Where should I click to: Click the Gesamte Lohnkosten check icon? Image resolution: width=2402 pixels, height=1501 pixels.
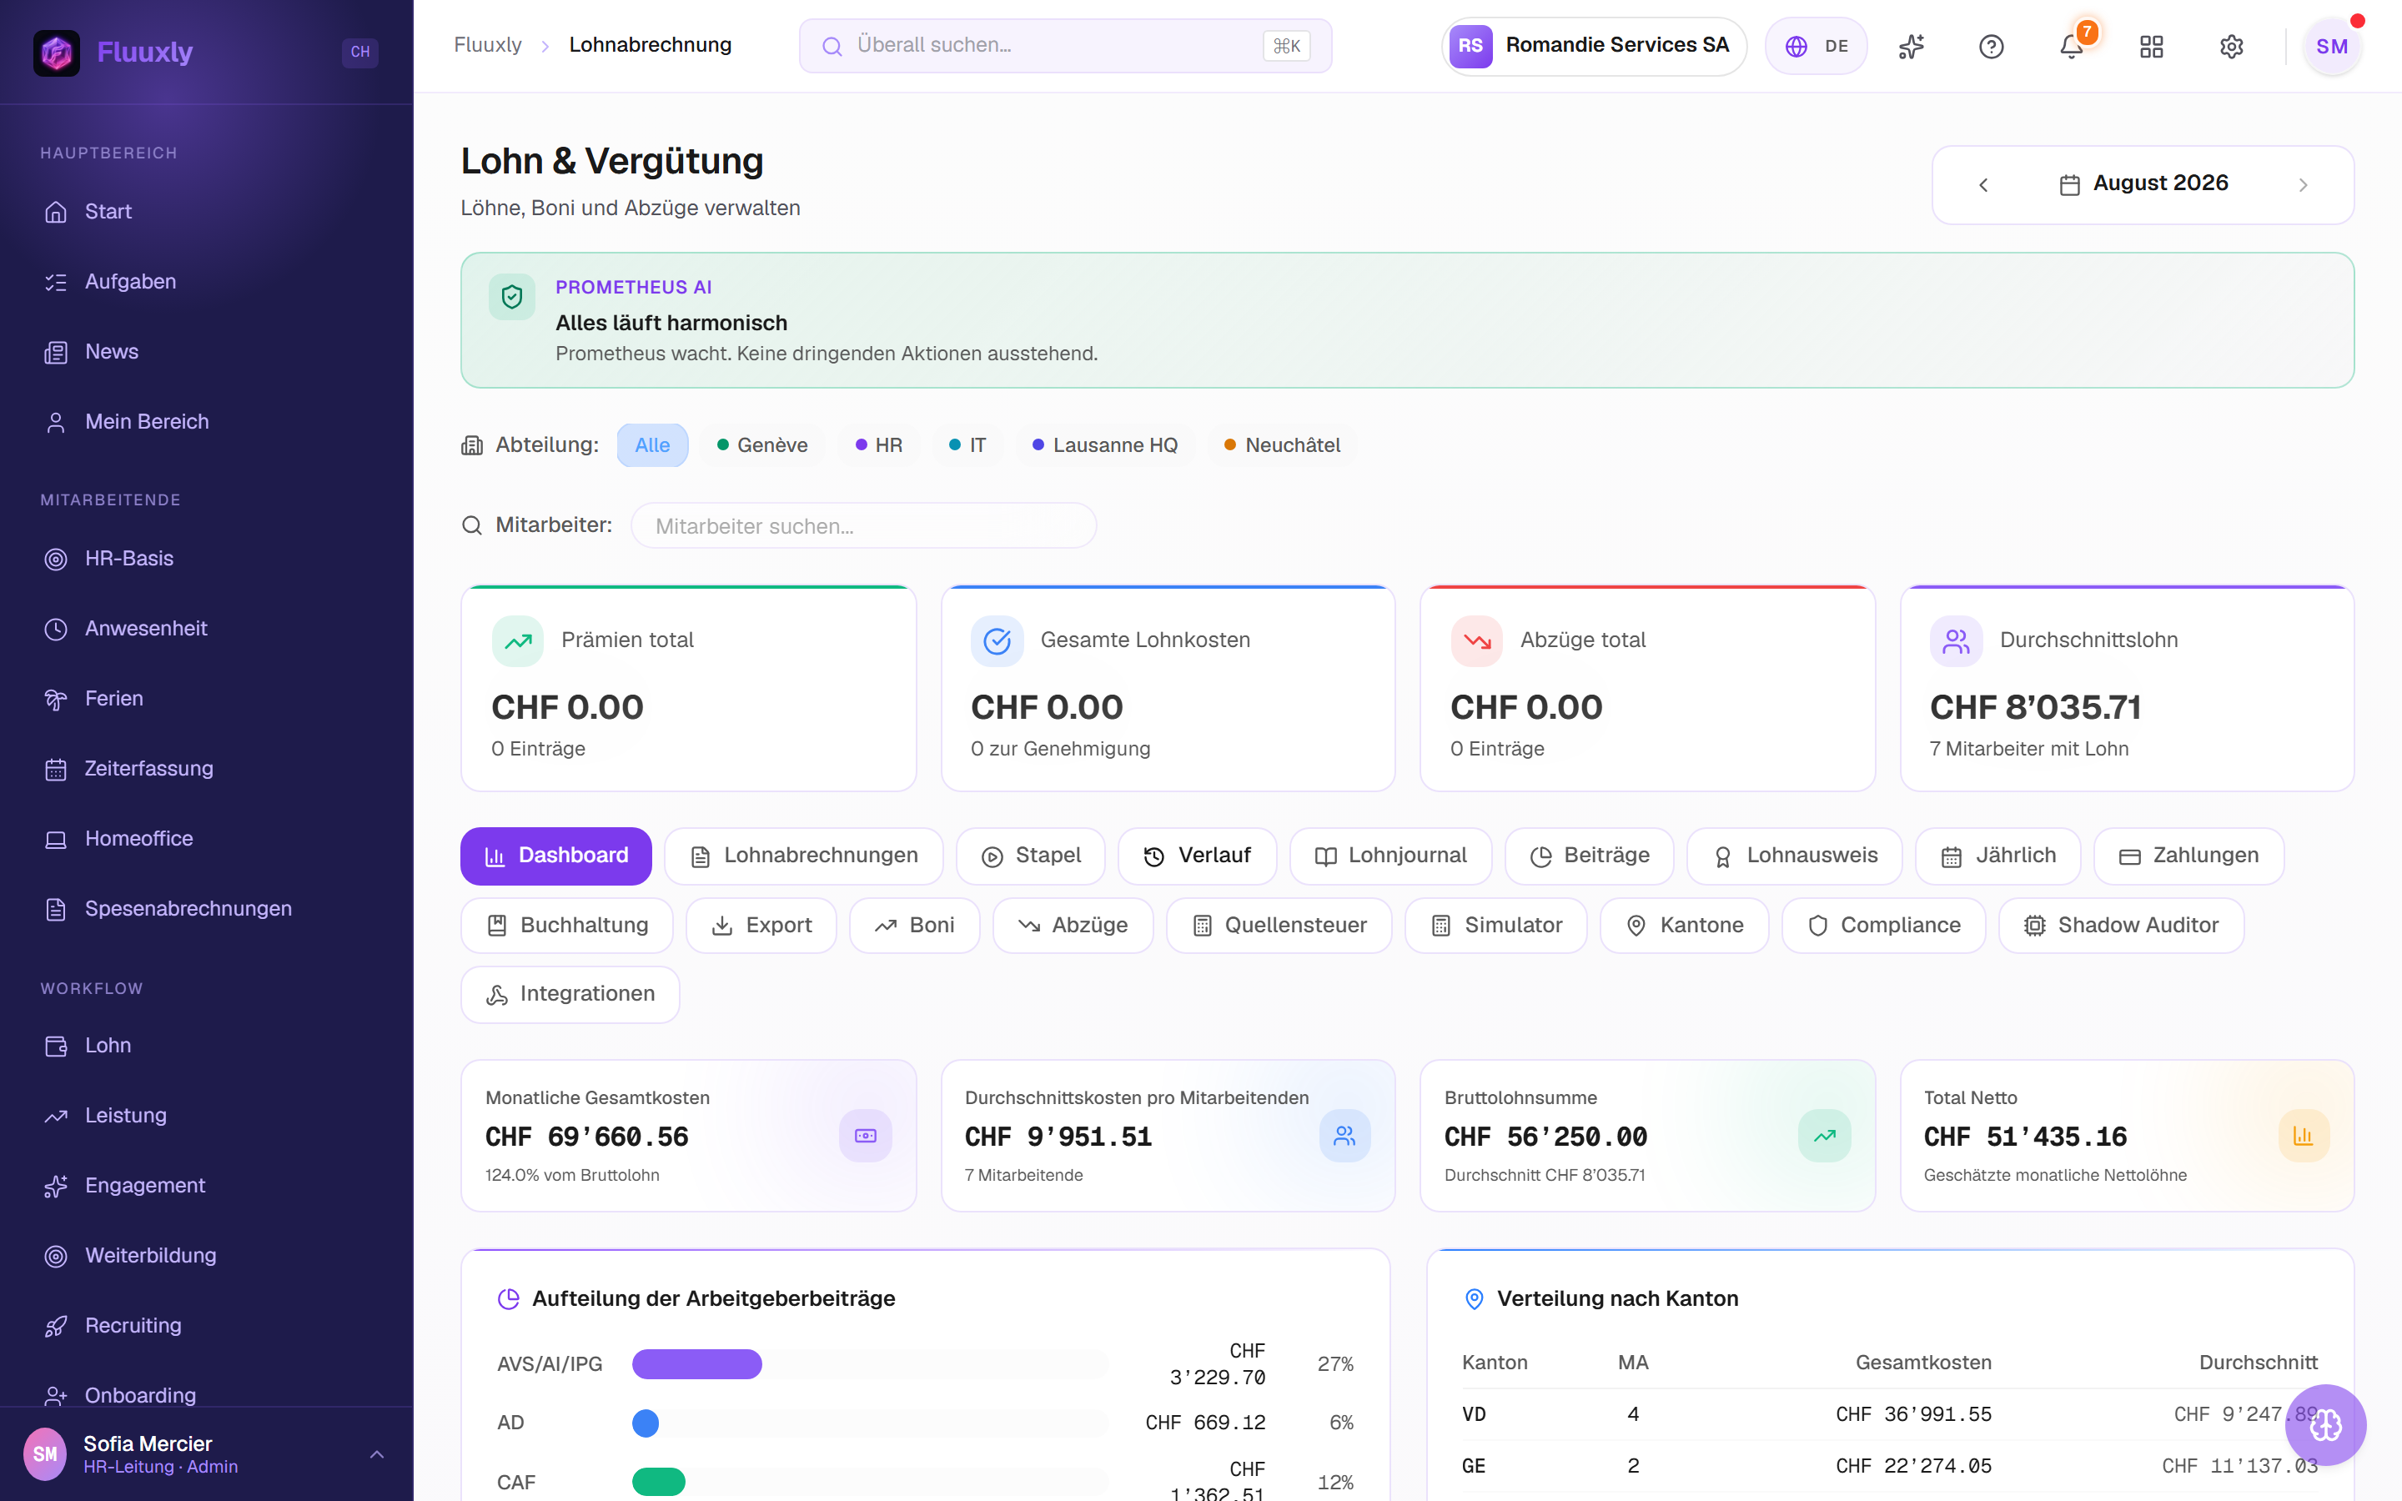click(x=997, y=640)
